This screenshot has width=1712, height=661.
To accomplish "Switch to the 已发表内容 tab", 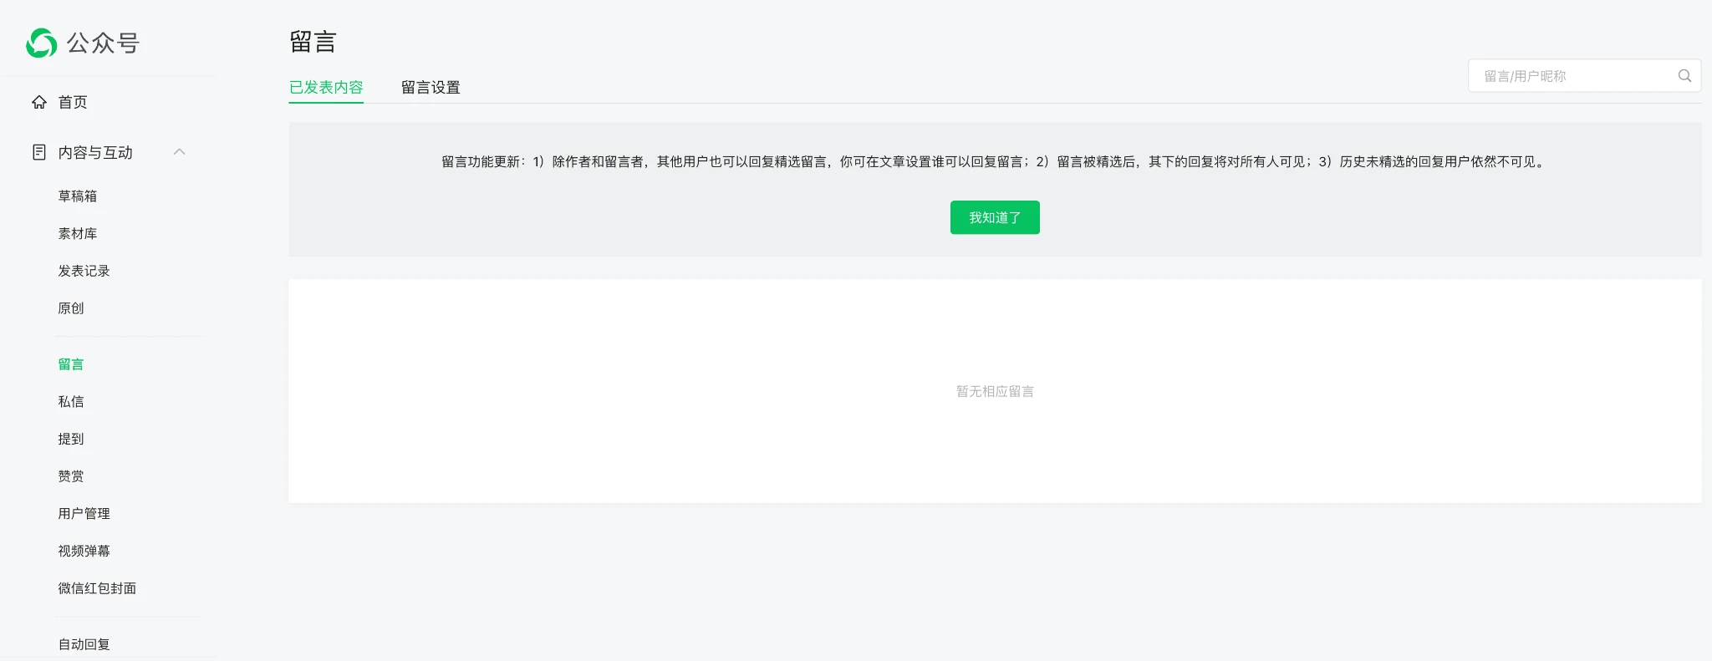I will 326,87.
